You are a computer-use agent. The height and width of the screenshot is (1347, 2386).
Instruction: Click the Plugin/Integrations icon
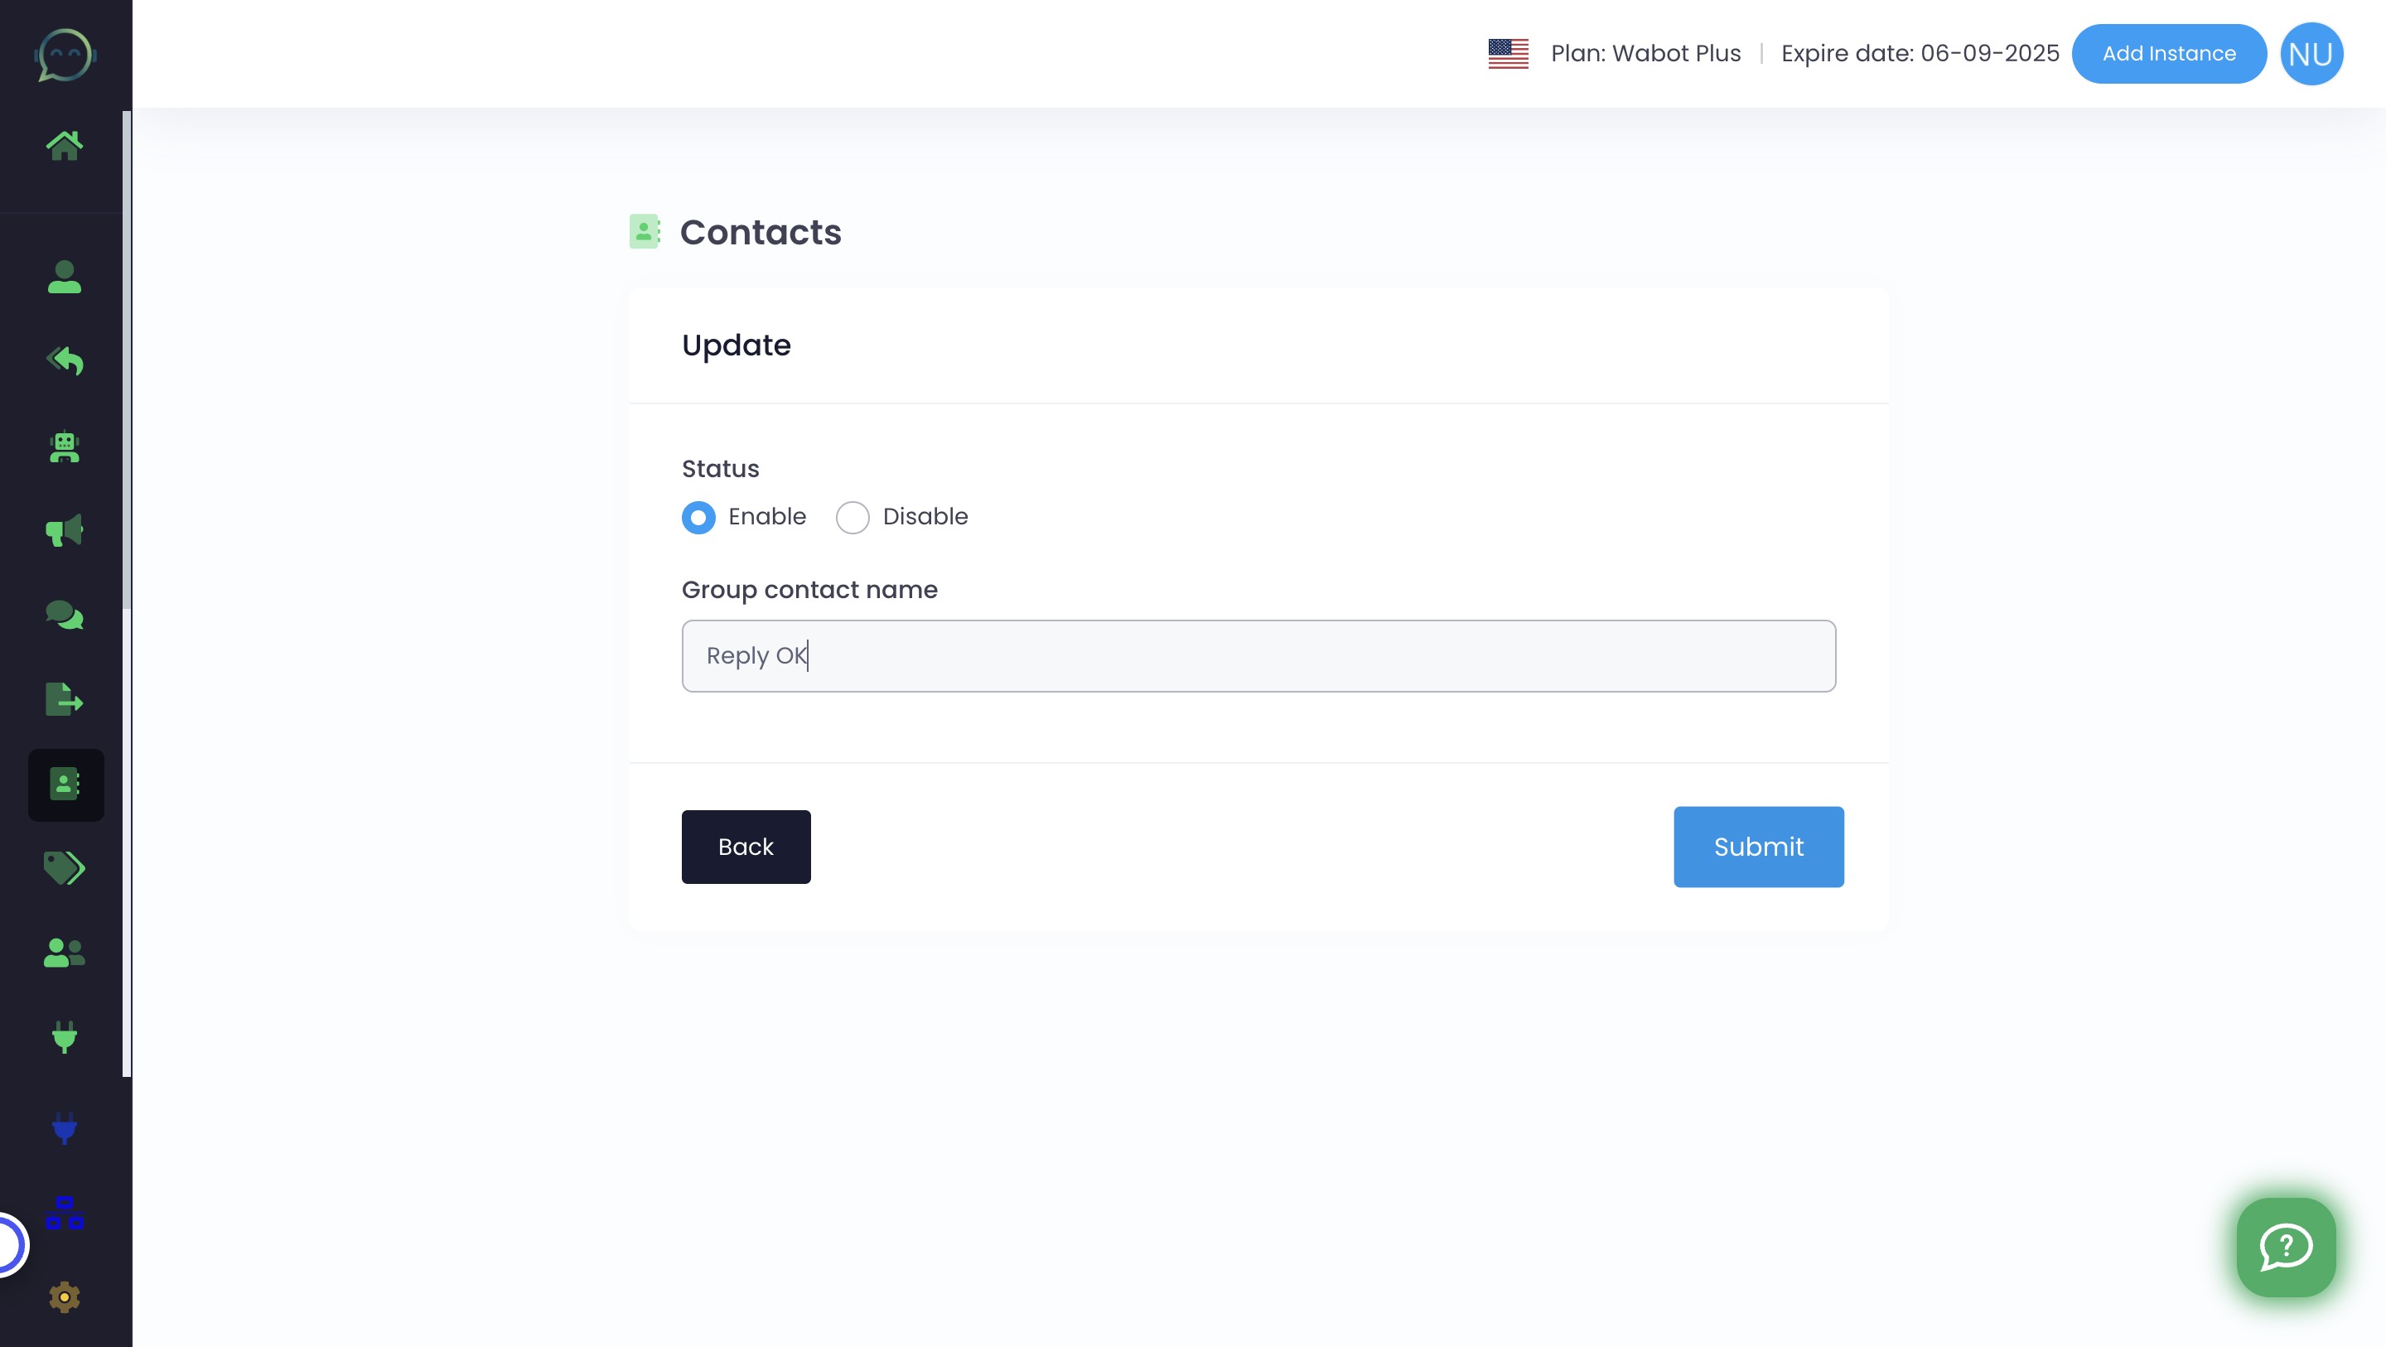pyautogui.click(x=65, y=1037)
